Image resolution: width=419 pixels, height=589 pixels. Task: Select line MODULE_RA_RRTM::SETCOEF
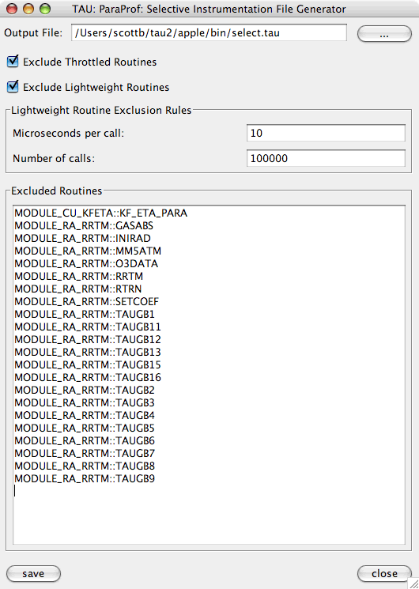[x=86, y=302]
